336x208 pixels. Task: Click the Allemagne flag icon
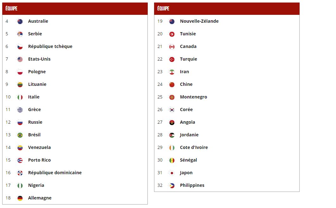pos(20,198)
